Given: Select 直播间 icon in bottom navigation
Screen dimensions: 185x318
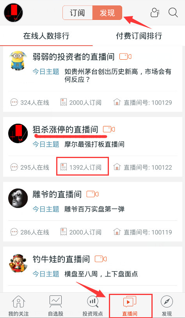Looking at the screenshot, I should (x=130, y=306).
